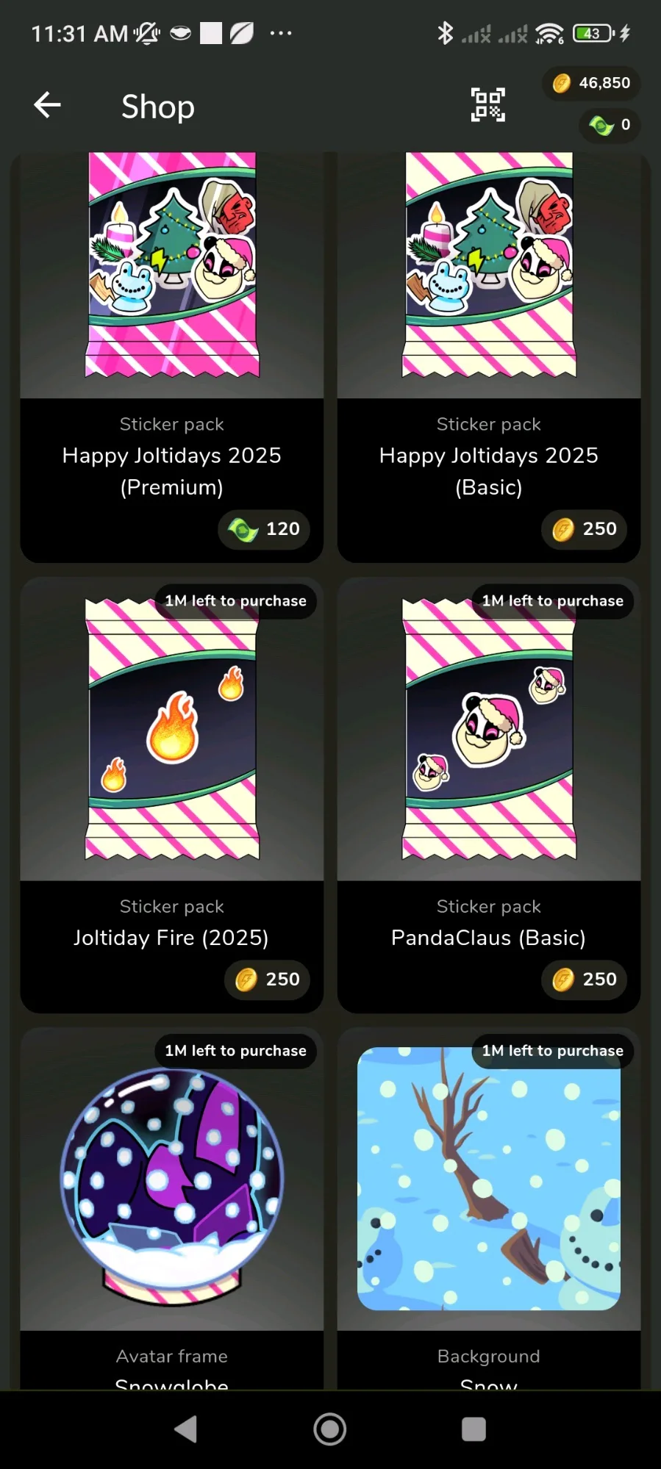The height and width of the screenshot is (1469, 661).
Task: Select the PandaClaus sticker pack image
Action: pyautogui.click(x=489, y=729)
